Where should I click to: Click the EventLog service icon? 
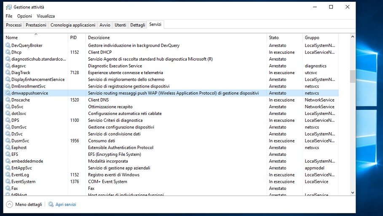tap(8, 175)
